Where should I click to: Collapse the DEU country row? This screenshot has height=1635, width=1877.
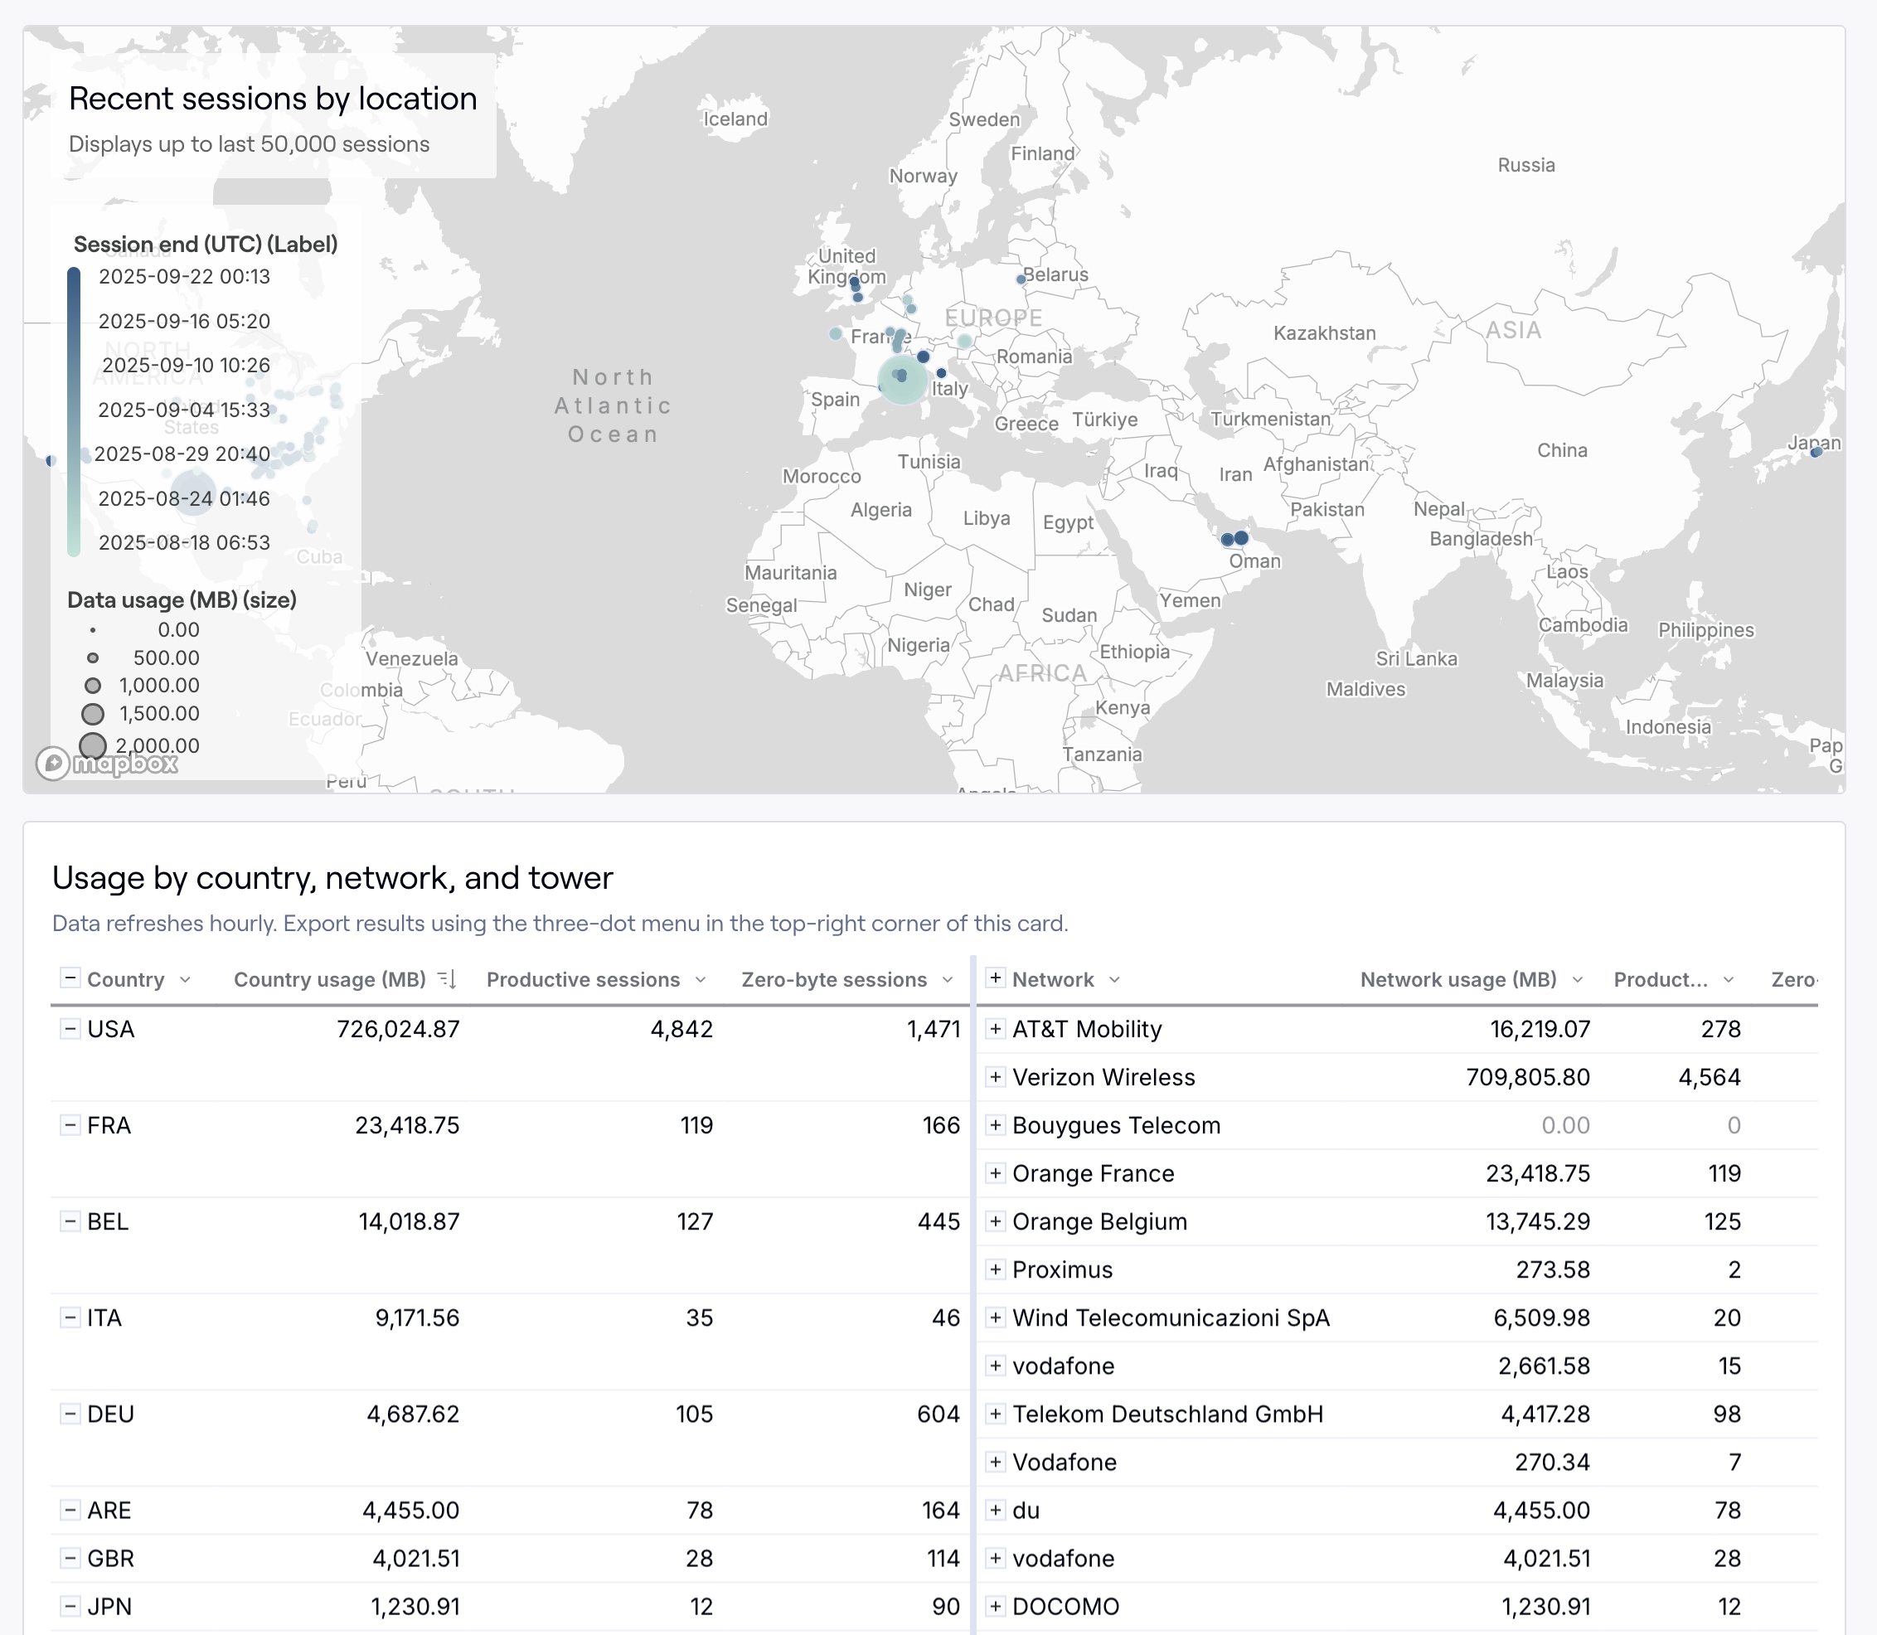click(69, 1414)
